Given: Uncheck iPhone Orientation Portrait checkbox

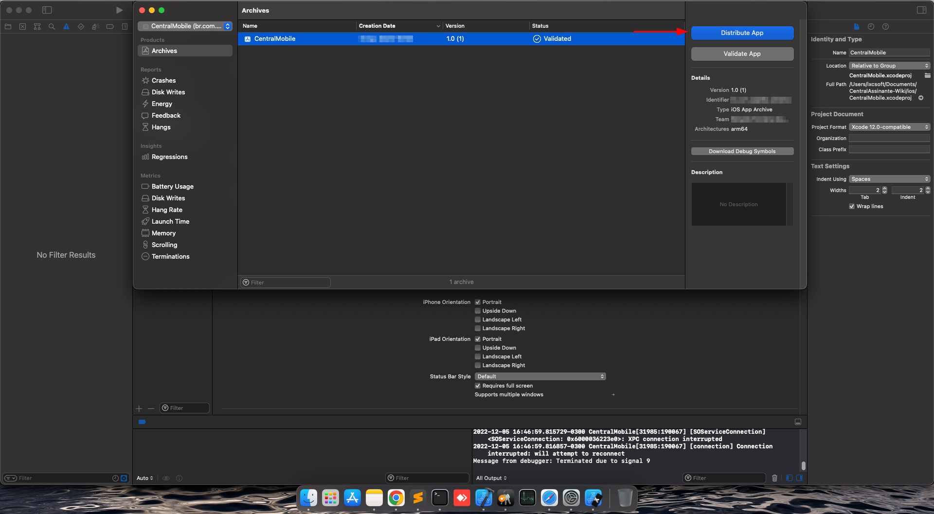Looking at the screenshot, I should click(x=478, y=302).
